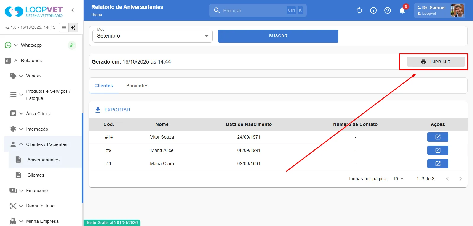Viewport: 473px width, 226px height.
Task: Select the Clientes report in the sidebar
Action: click(36, 175)
